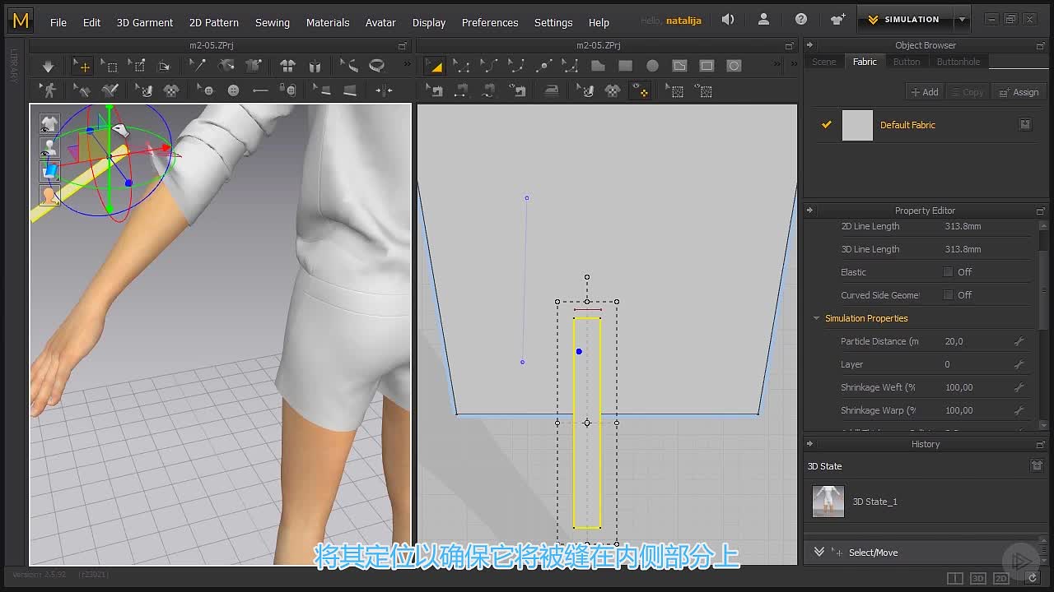Collapse the History panel arrow
1054x592 pixels.
pos(809,444)
